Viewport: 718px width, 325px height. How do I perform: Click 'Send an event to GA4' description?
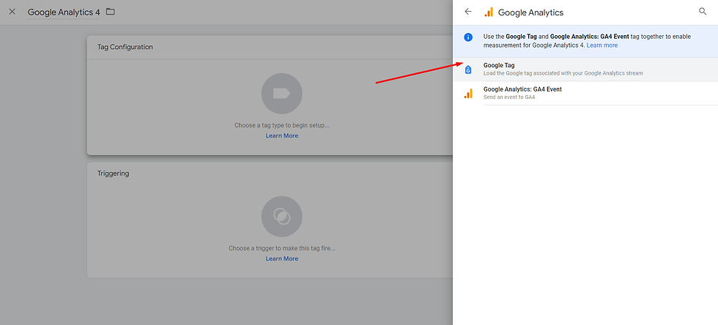click(509, 97)
